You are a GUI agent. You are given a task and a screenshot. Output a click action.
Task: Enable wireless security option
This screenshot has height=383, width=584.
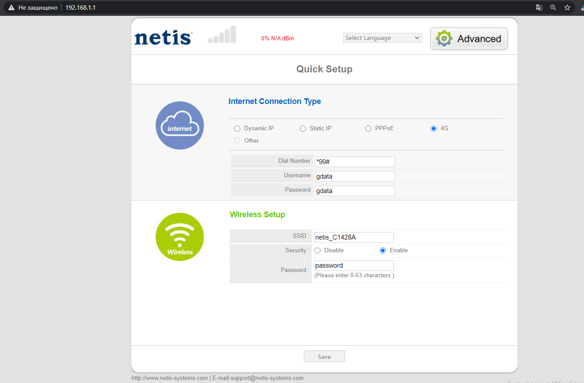pyautogui.click(x=383, y=251)
